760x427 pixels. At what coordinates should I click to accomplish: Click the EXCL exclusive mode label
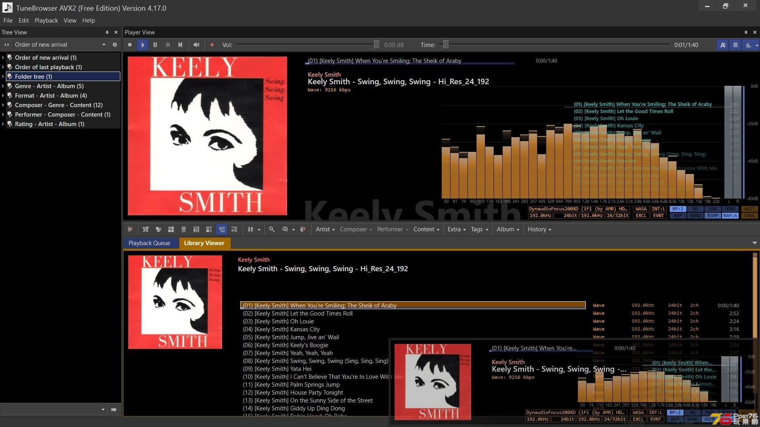tap(641, 215)
